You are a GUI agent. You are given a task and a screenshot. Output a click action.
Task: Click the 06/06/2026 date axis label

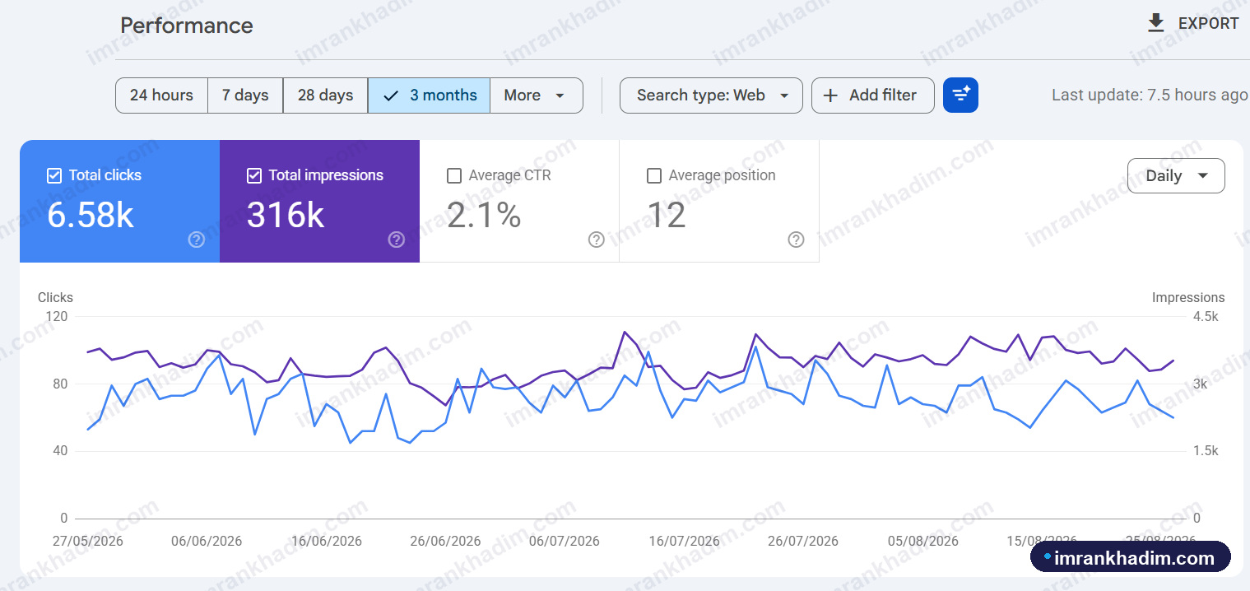207,541
